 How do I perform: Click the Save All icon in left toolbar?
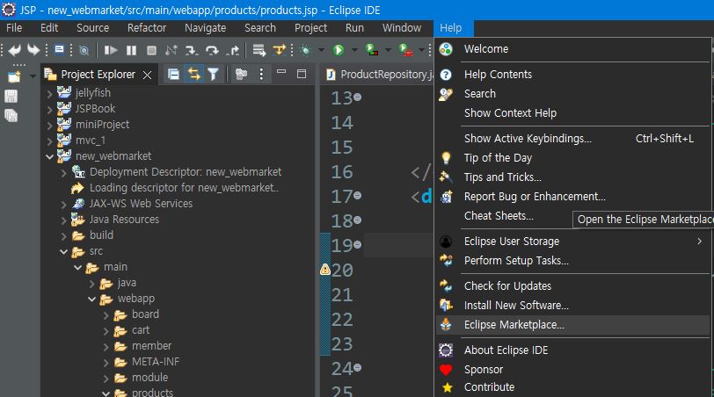coord(11,116)
